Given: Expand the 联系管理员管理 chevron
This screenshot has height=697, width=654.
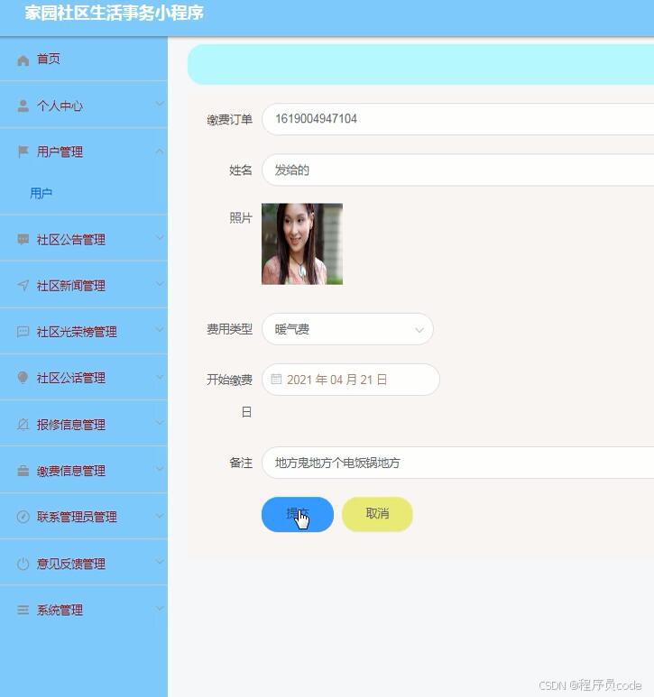Looking at the screenshot, I should (x=160, y=516).
